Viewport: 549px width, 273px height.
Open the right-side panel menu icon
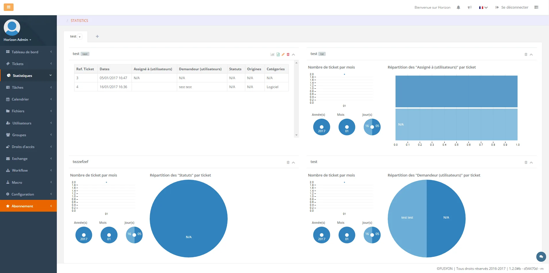(x=536, y=7)
